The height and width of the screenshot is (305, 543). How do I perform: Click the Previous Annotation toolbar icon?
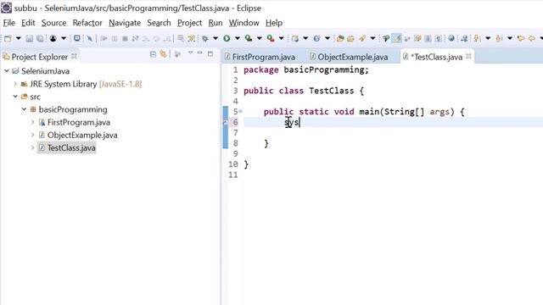point(499,38)
